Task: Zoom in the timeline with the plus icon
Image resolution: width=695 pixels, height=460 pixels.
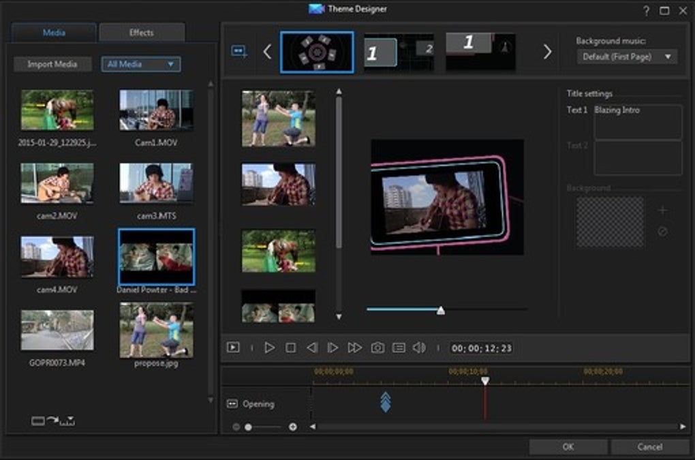Action: [293, 427]
